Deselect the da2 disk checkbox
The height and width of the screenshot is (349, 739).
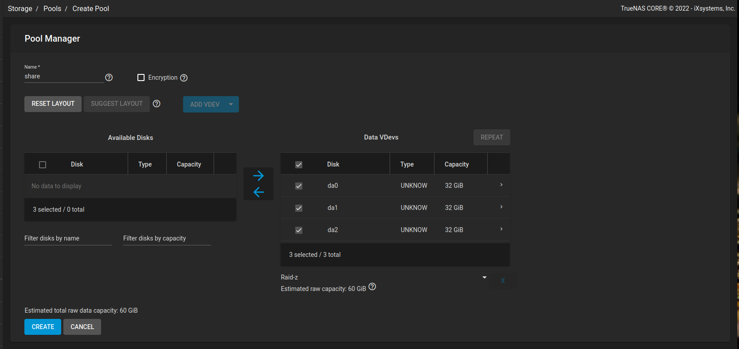299,230
